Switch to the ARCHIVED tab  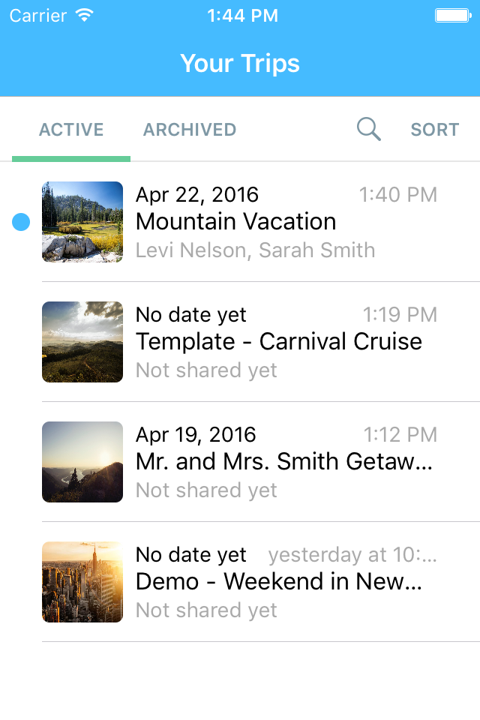tap(190, 130)
